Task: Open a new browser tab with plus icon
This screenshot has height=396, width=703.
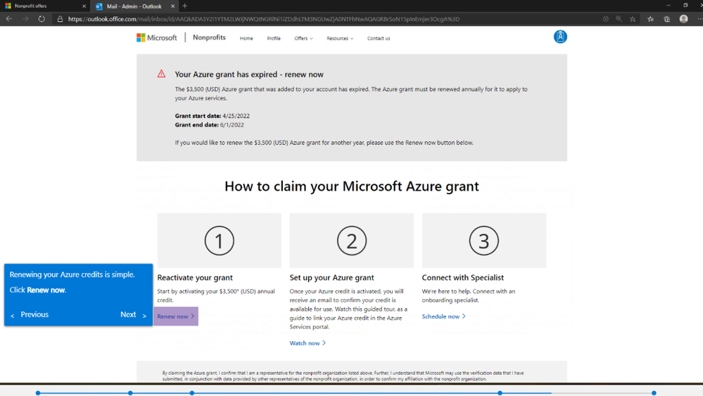Action: pyautogui.click(x=184, y=6)
